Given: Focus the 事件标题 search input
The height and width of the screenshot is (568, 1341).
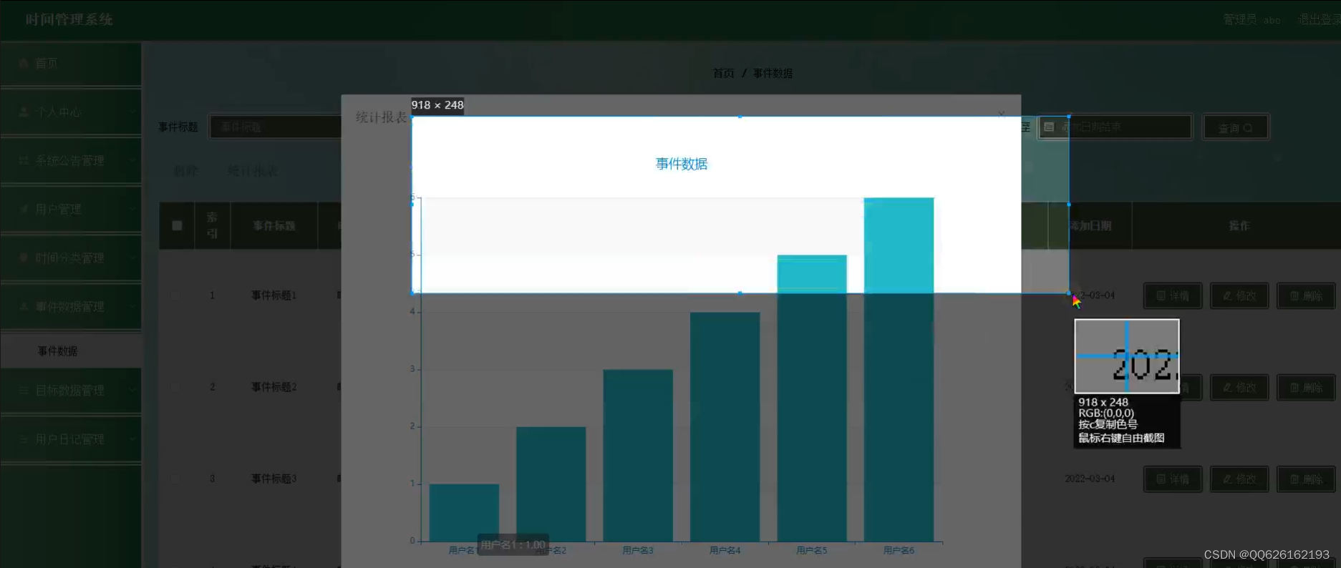Looking at the screenshot, I should 275,127.
